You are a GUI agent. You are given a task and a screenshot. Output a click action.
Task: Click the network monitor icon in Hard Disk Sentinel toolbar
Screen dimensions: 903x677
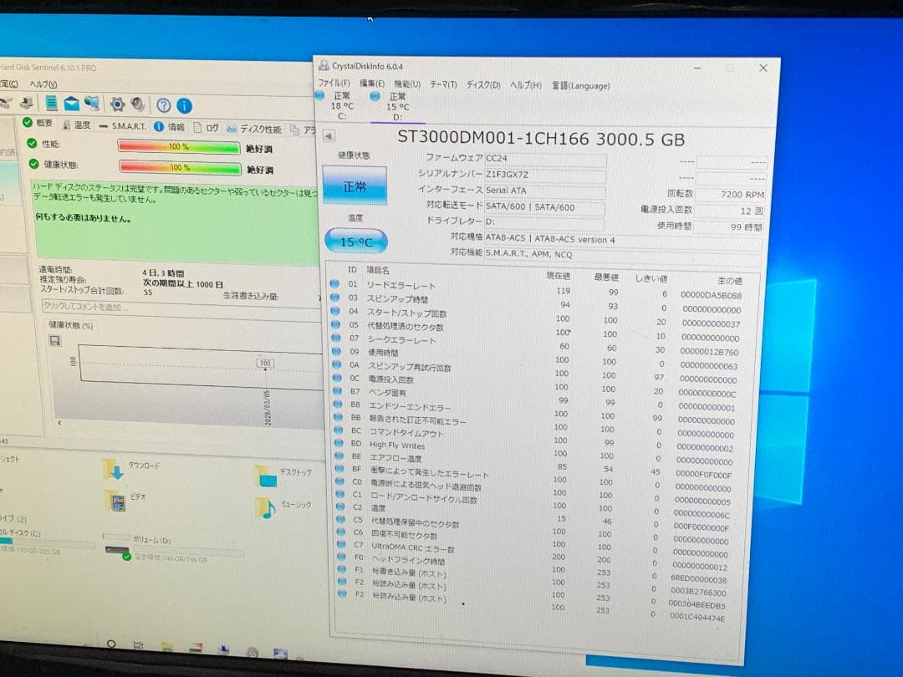pyautogui.click(x=92, y=104)
